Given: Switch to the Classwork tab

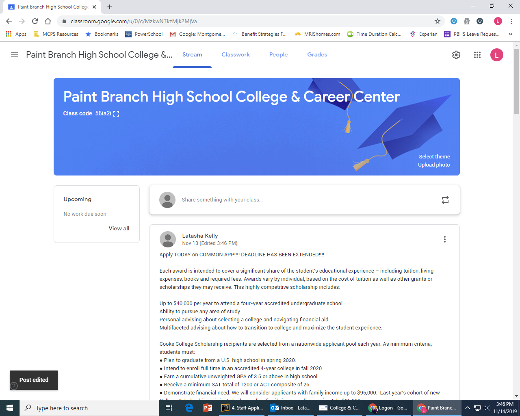Looking at the screenshot, I should 235,54.
